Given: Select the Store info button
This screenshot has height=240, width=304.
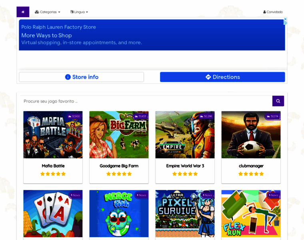Looking at the screenshot, I should pos(82,77).
